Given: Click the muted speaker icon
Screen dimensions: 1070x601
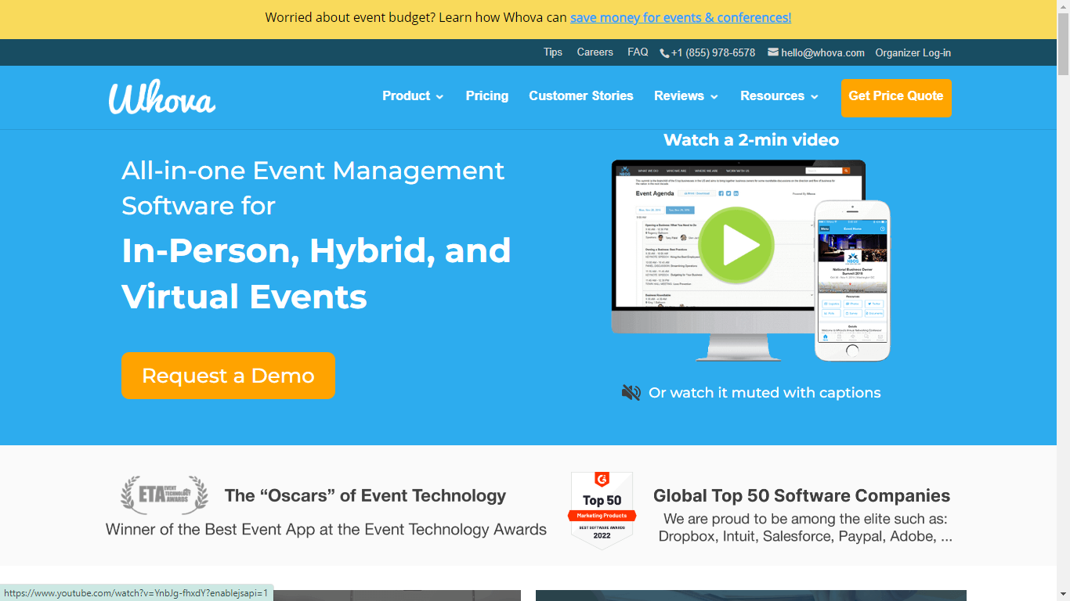Looking at the screenshot, I should tap(631, 393).
